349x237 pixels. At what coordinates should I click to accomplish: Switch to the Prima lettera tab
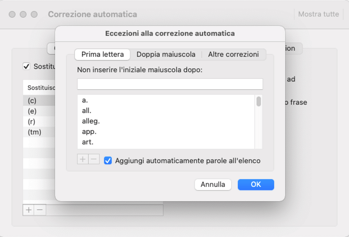coord(102,54)
